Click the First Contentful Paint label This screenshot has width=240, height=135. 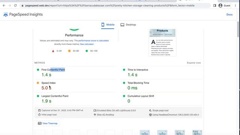[53, 70]
